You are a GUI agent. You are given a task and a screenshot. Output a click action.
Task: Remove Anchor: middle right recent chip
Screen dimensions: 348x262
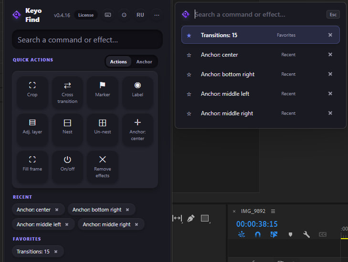(x=137, y=224)
